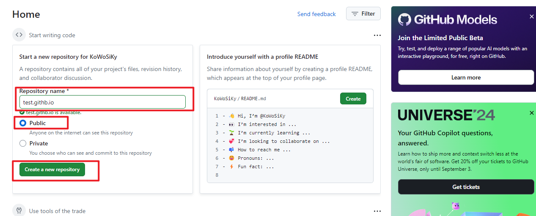The image size is (536, 216).
Task: Open the Use tools of the trade menu
Action: coord(377,211)
